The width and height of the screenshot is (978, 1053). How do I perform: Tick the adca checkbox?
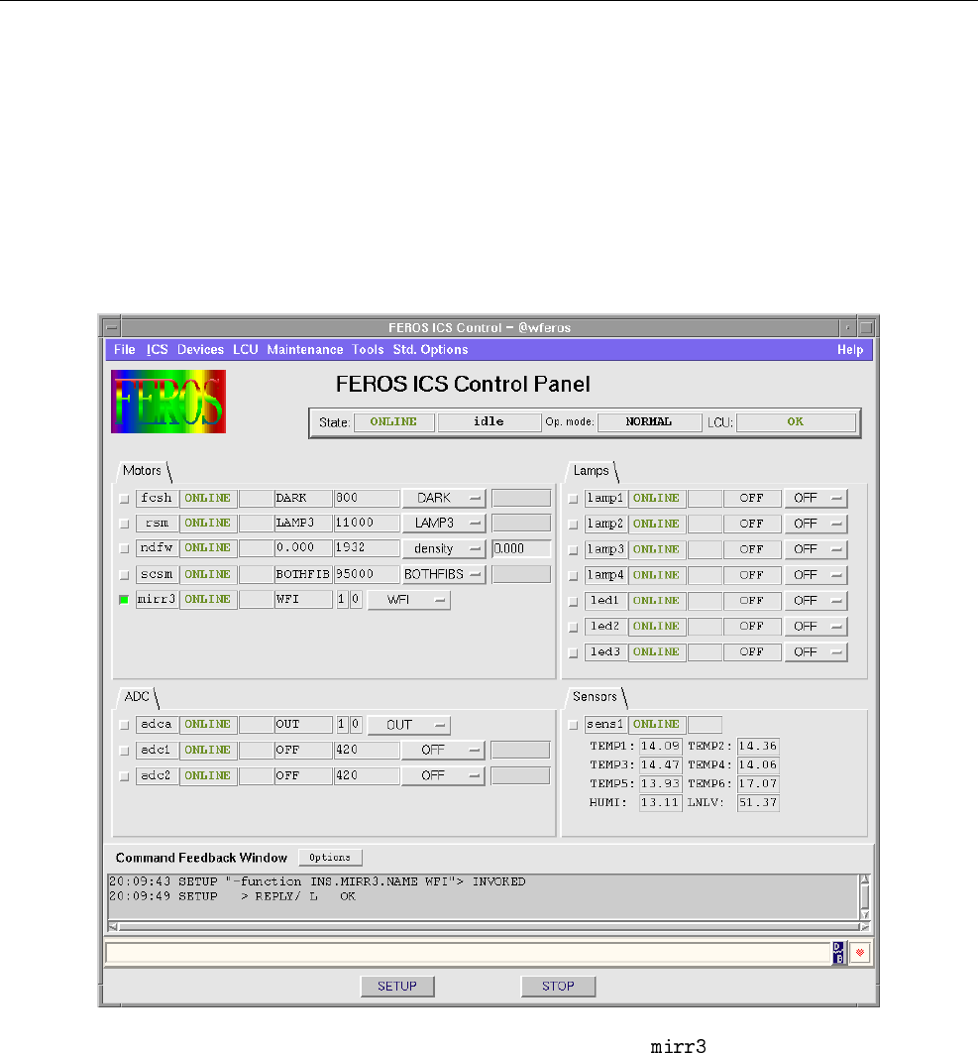[124, 725]
